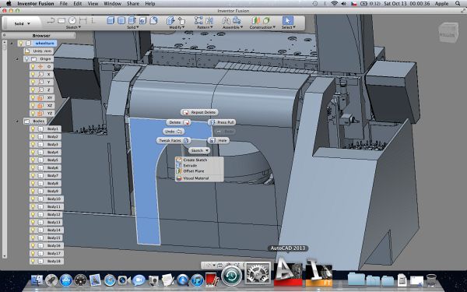This screenshot has height=292, width=467.
Task: Click the move tool in Modify
Action: pos(181,20)
